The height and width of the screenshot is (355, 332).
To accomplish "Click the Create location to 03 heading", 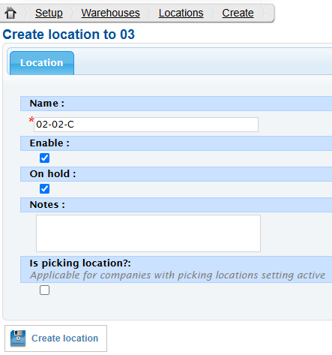I will (x=69, y=35).
